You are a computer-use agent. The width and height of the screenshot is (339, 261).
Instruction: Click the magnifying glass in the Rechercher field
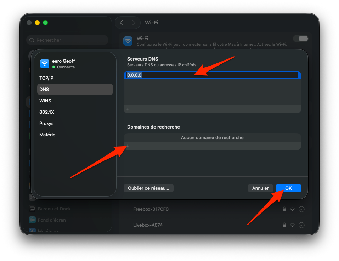point(33,40)
